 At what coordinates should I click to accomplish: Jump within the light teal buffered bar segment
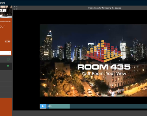[x=59, y=106]
